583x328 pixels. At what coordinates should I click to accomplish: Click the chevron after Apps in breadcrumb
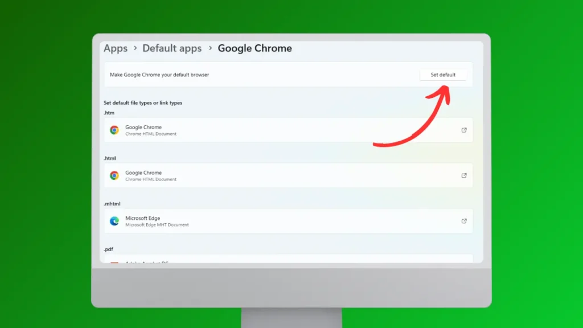[x=135, y=48]
